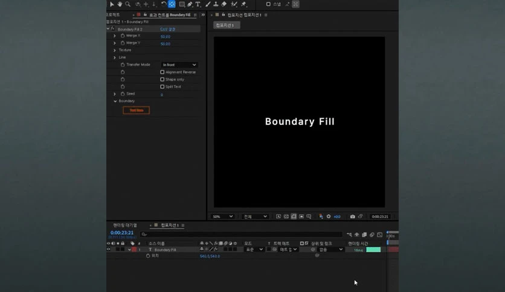This screenshot has width=505, height=292.
Task: Click the timeline layer search field
Action: point(242,235)
